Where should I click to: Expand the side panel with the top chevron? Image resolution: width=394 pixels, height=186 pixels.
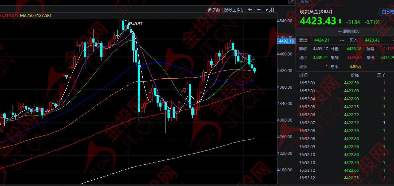pos(292,1)
